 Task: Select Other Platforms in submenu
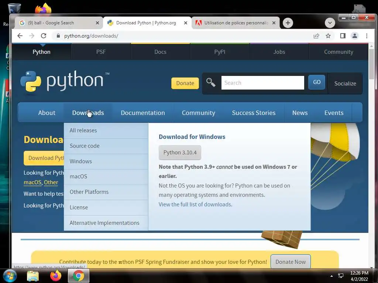click(106, 192)
